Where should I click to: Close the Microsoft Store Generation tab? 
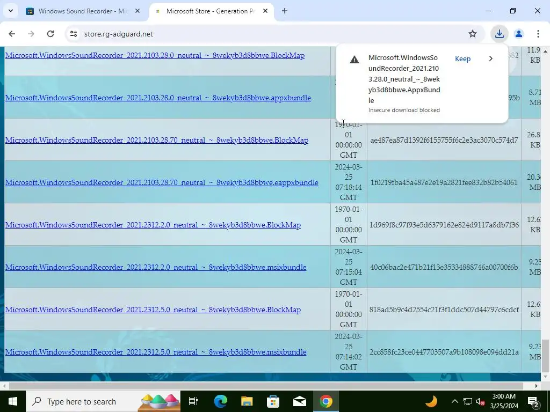click(265, 11)
